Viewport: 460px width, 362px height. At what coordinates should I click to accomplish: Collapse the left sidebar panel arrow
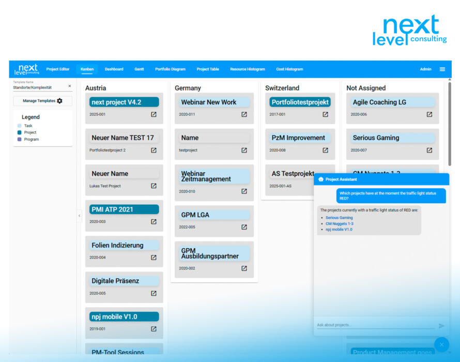(79, 216)
